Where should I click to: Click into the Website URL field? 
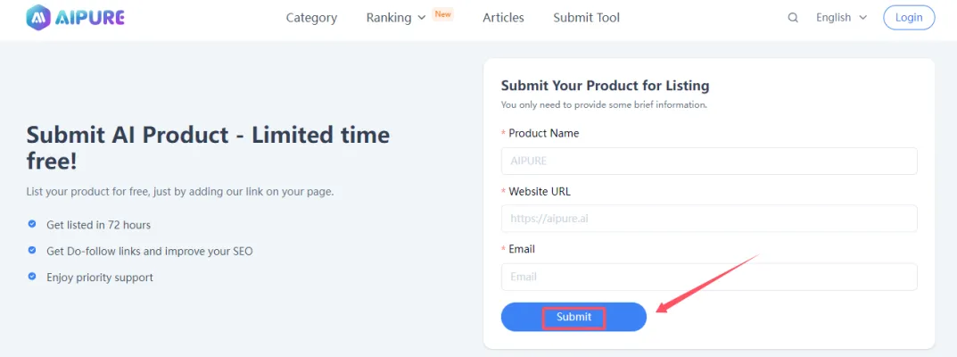point(709,219)
